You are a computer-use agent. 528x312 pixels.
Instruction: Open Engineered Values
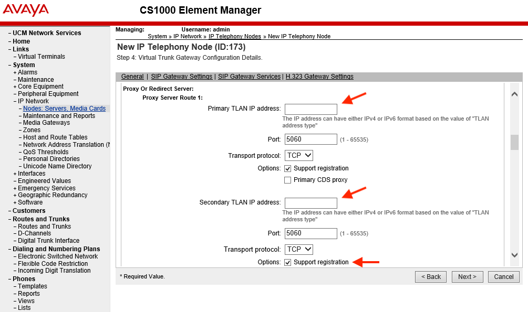pyautogui.click(x=45, y=181)
